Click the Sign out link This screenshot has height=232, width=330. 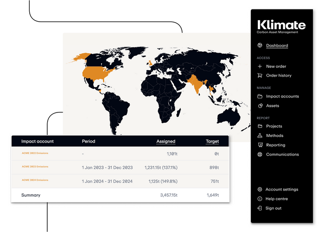273,208
